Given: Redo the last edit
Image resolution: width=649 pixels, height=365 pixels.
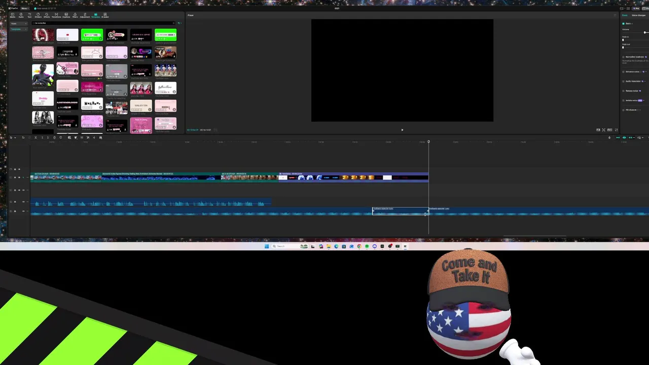Looking at the screenshot, I should tap(29, 137).
